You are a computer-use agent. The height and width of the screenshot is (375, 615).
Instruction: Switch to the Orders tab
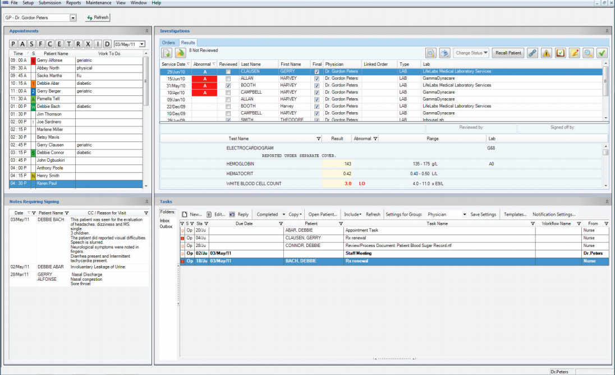tap(168, 42)
